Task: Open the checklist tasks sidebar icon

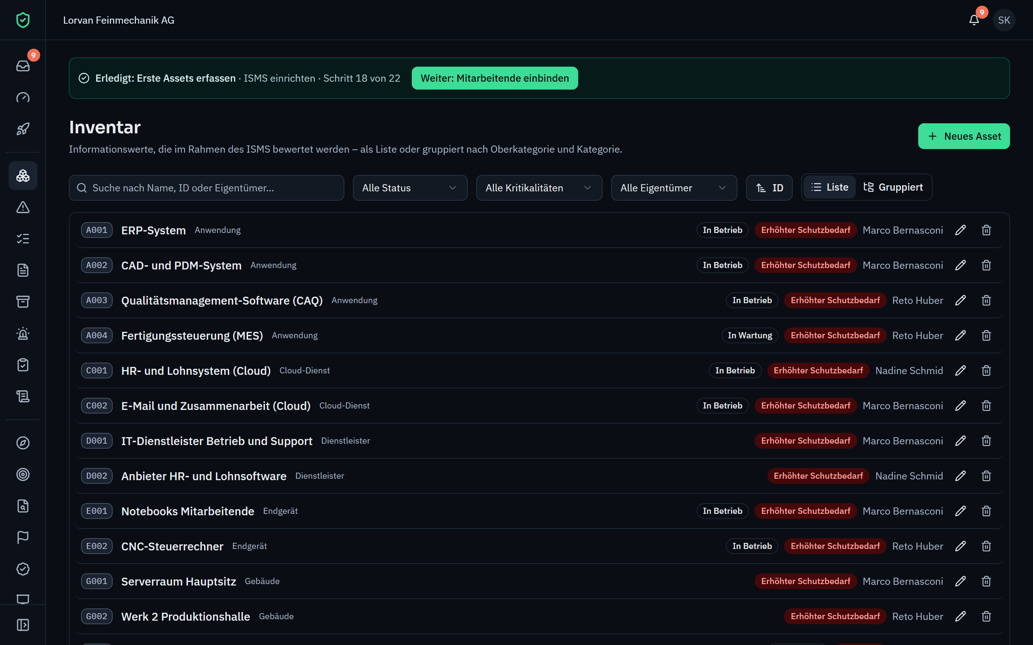Action: [23, 239]
